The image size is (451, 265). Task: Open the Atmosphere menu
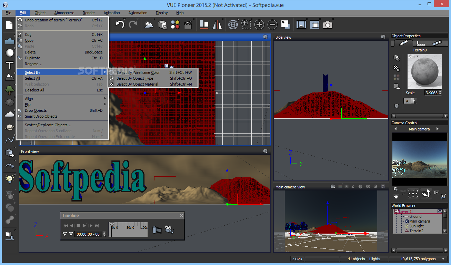coord(64,13)
